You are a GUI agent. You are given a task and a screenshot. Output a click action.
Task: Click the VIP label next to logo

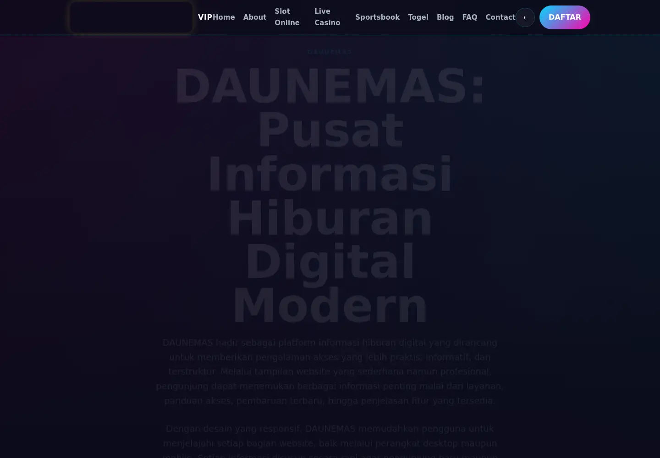coord(205,17)
